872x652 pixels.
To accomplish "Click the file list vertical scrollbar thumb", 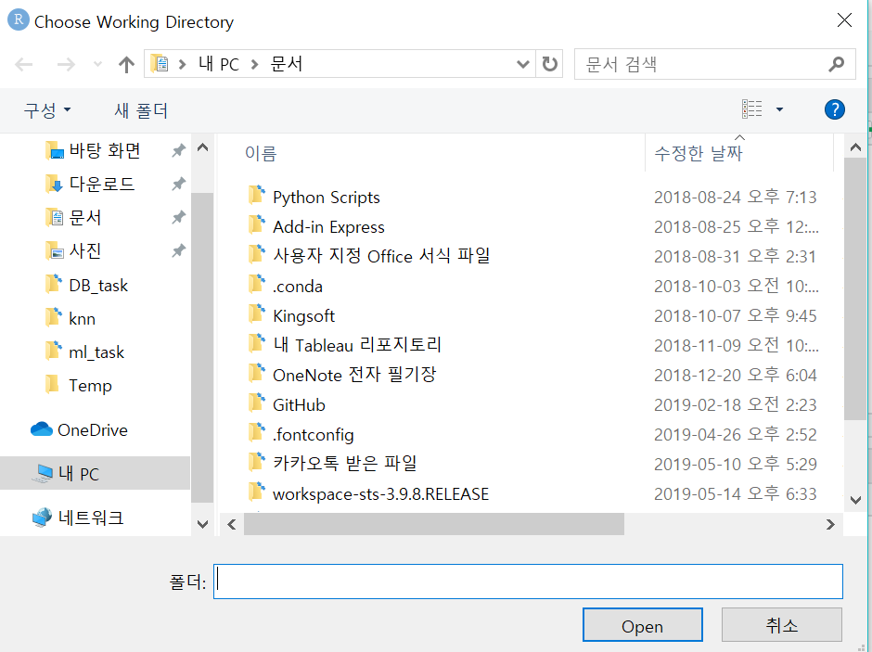I will coord(855,289).
